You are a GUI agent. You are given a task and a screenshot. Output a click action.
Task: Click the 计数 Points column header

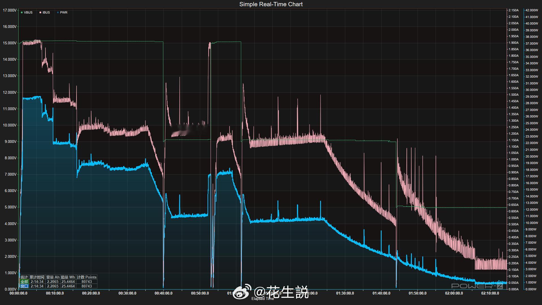tap(87, 277)
